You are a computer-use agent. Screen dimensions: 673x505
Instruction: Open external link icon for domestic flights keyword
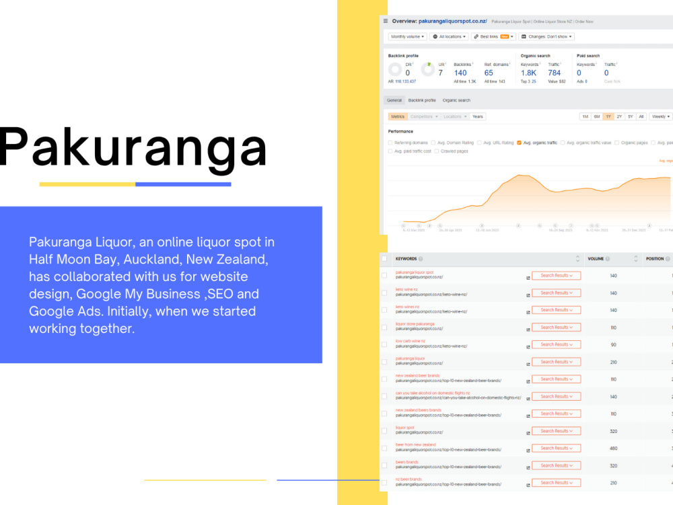pyautogui.click(x=528, y=398)
